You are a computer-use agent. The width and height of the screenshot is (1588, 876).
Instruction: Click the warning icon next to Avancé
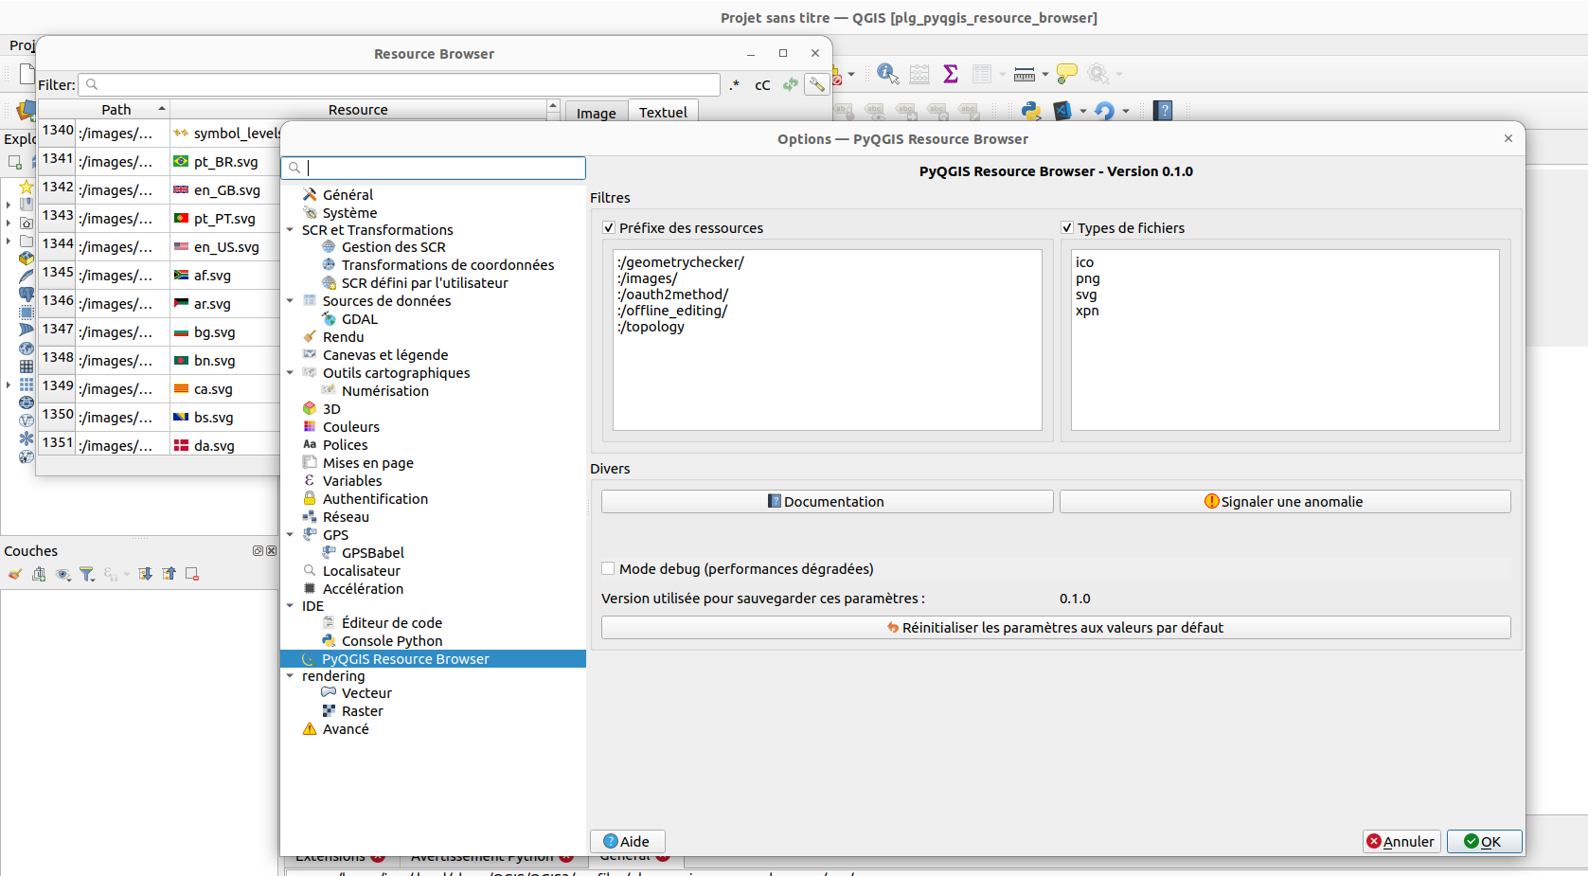coord(309,729)
